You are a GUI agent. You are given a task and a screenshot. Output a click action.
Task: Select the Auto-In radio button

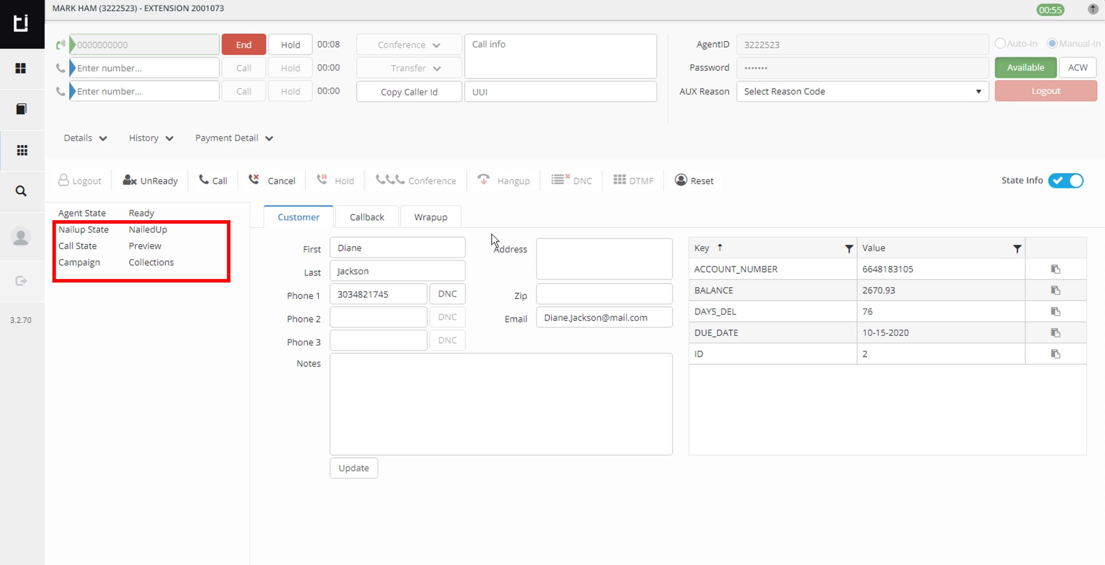(x=1000, y=43)
